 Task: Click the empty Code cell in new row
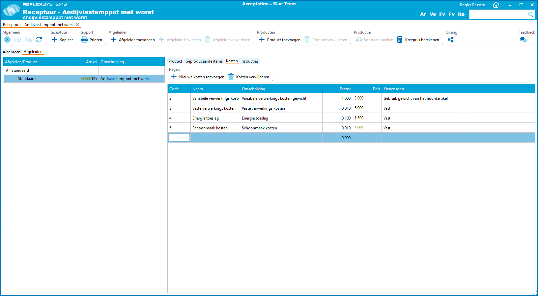coord(179,138)
